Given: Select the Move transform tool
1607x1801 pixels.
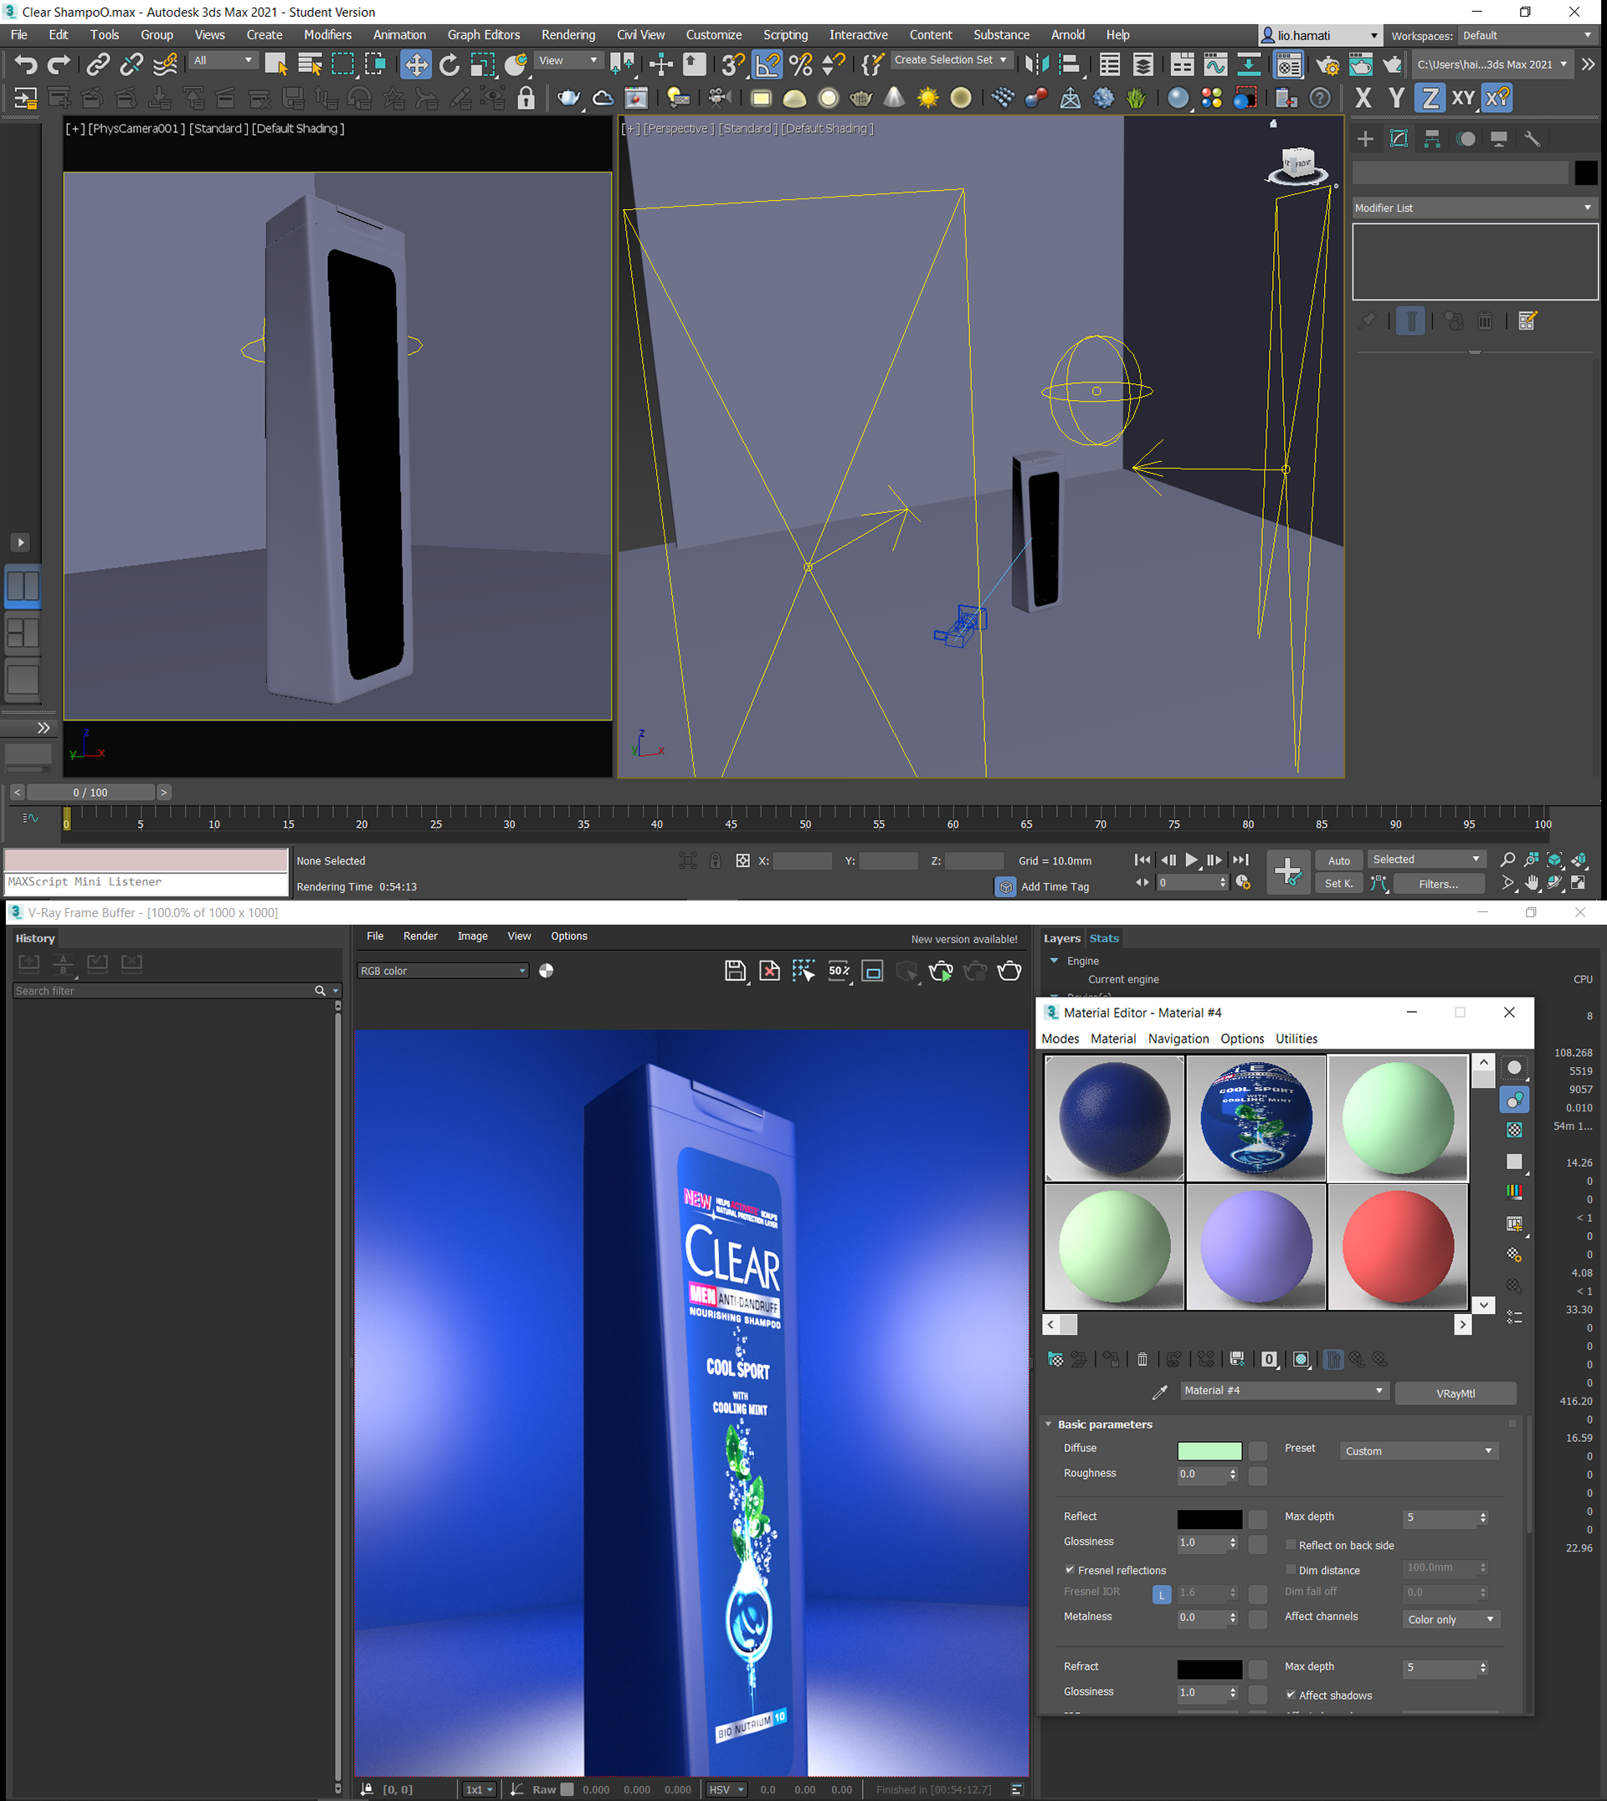Looking at the screenshot, I should coord(416,64).
